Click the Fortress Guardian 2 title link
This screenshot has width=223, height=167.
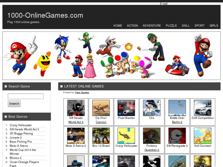click(x=152, y=148)
